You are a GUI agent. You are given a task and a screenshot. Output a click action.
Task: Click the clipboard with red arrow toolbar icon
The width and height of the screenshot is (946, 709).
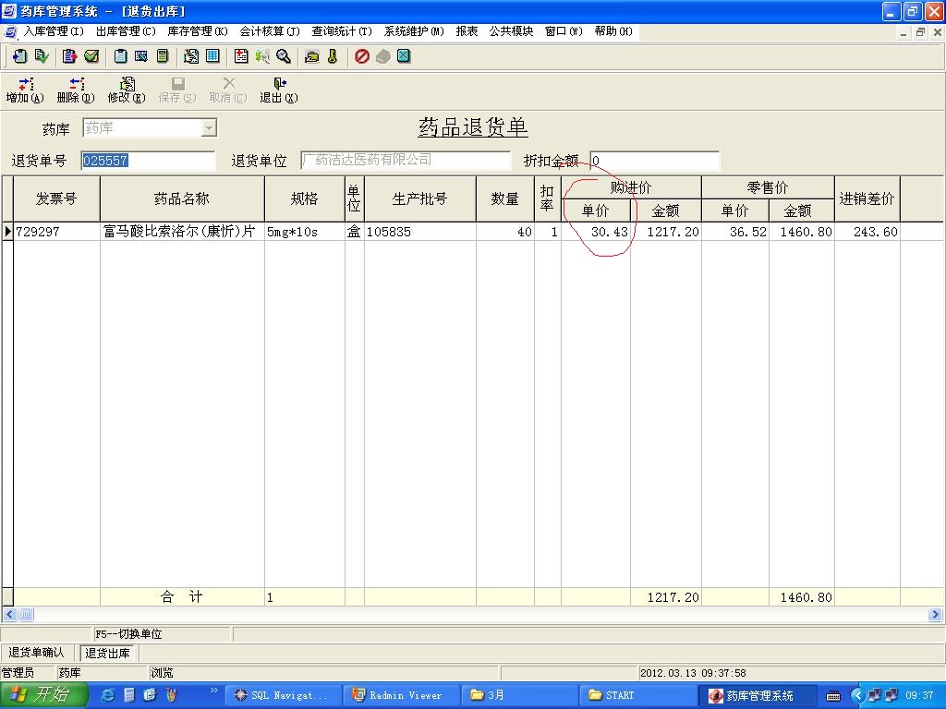70,56
